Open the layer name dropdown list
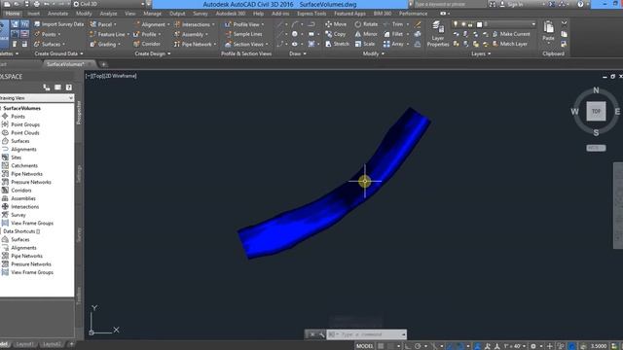 (x=533, y=24)
